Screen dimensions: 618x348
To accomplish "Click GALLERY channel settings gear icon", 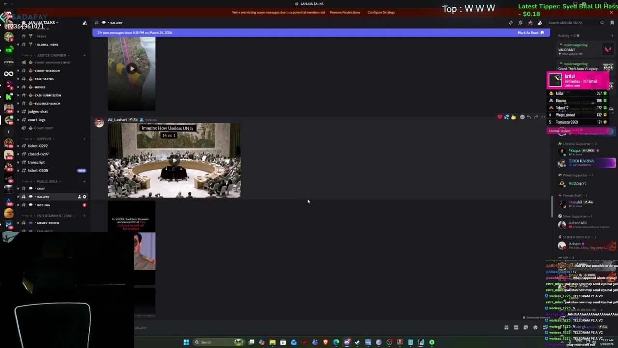I will click(84, 197).
